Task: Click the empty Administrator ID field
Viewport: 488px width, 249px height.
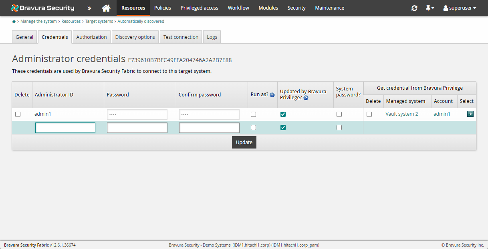Action: point(65,128)
